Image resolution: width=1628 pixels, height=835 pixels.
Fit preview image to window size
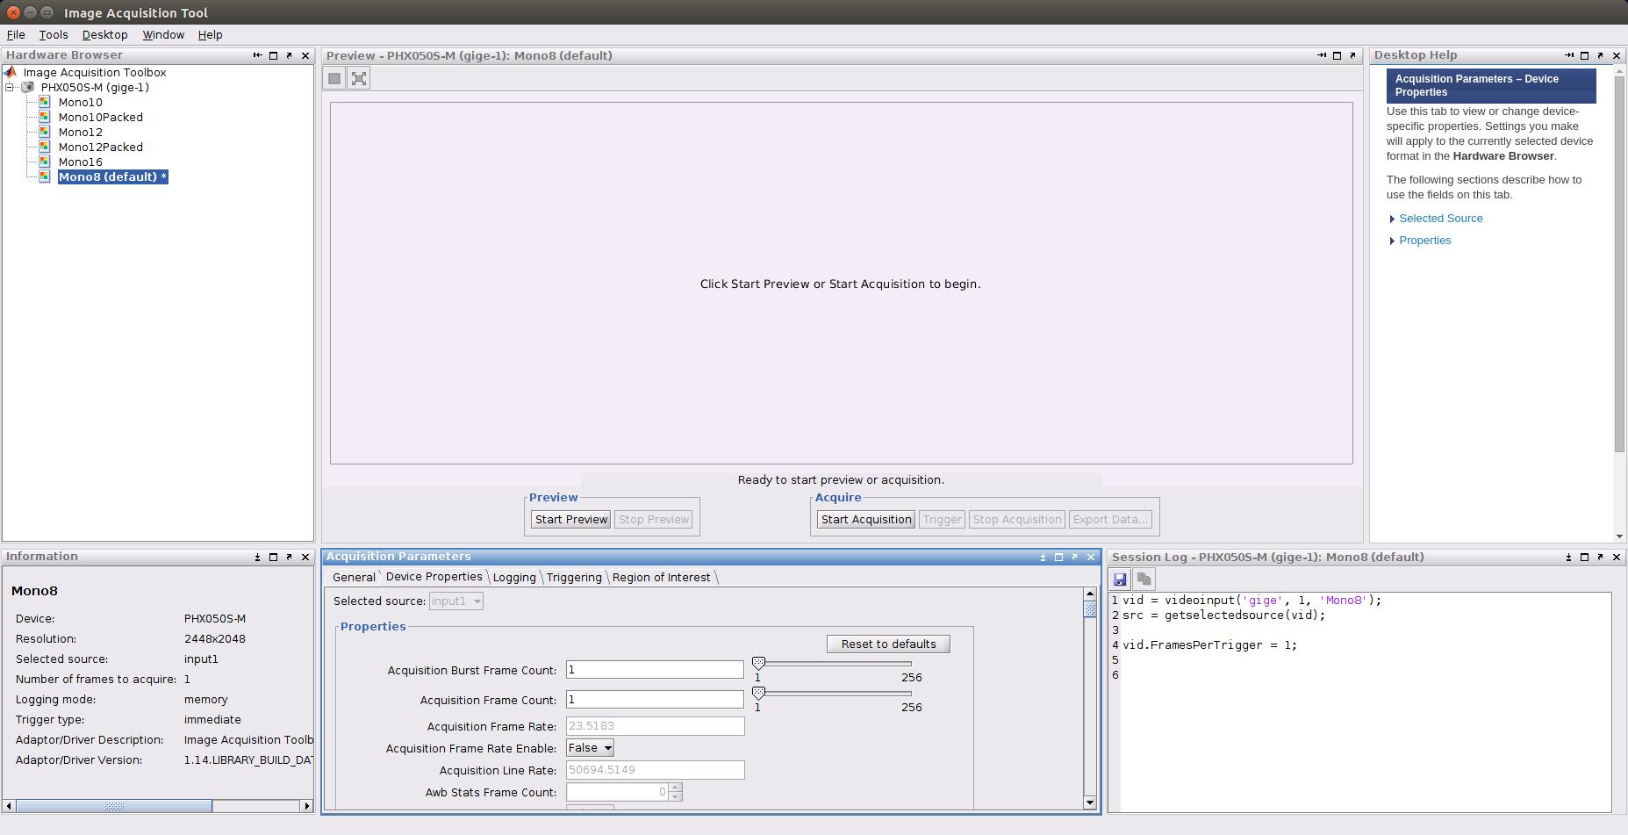coord(358,77)
